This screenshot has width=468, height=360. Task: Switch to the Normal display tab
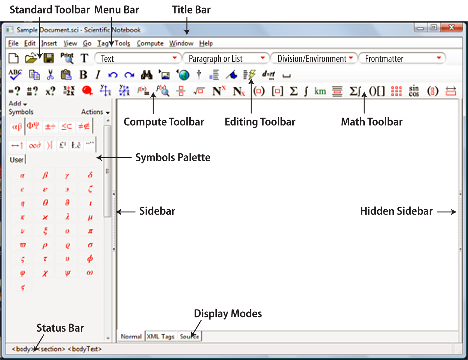pyautogui.click(x=131, y=336)
